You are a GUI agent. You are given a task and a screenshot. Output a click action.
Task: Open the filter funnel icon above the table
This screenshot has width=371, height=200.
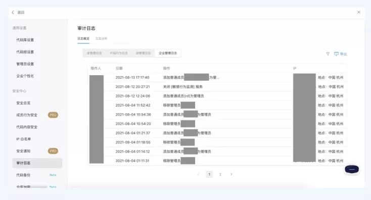(328, 54)
